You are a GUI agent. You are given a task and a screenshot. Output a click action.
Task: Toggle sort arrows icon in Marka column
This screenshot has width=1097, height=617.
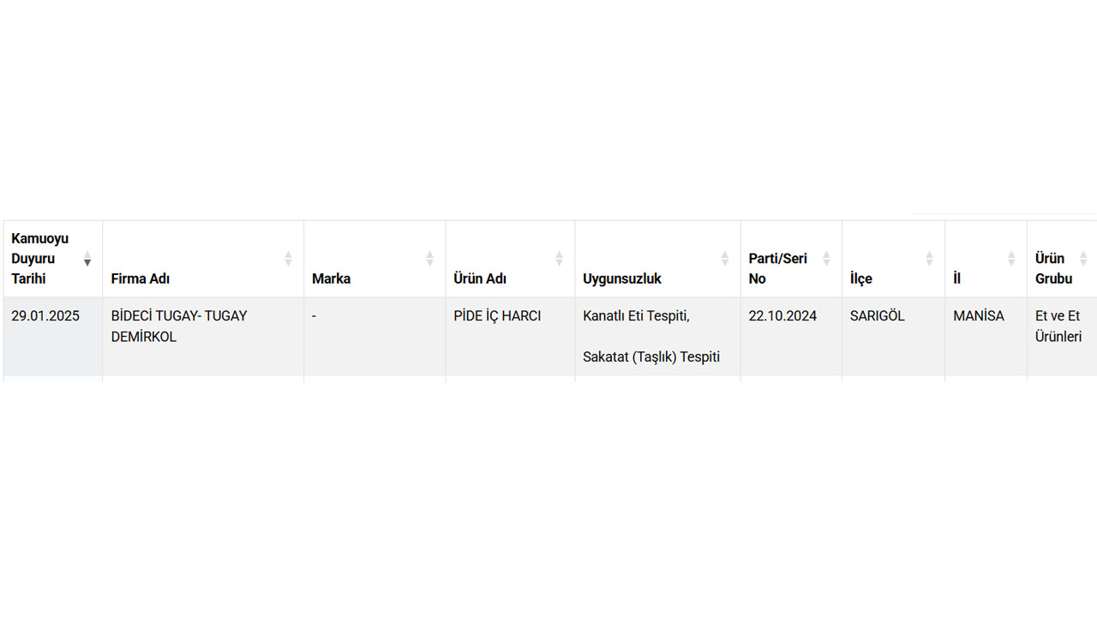430,259
